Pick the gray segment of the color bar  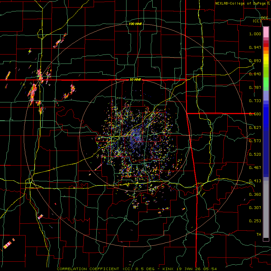pos(266,209)
